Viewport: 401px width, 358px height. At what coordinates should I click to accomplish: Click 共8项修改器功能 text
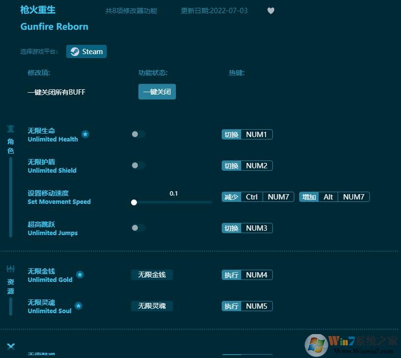point(131,11)
